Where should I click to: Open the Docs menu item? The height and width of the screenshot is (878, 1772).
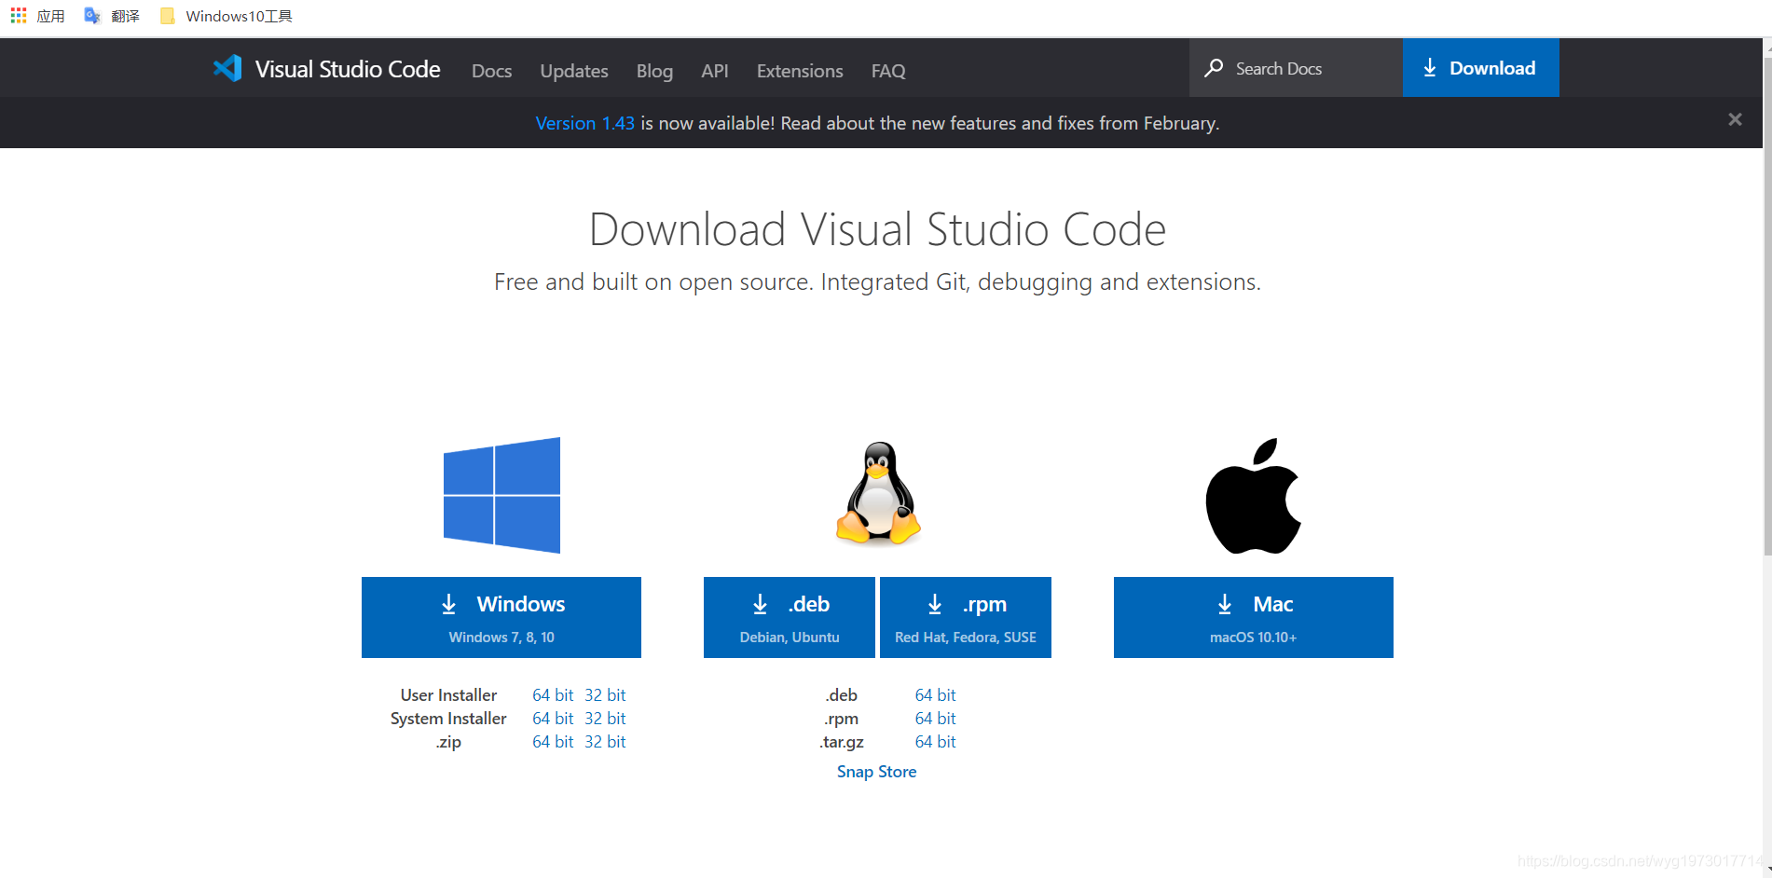pyautogui.click(x=491, y=71)
